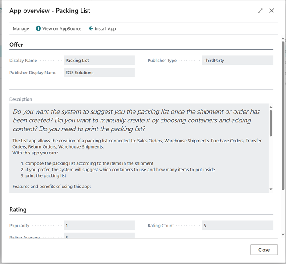Image resolution: width=286 pixels, height=264 pixels.
Task: Click the description box scrollbar thumb
Action: 271,123
